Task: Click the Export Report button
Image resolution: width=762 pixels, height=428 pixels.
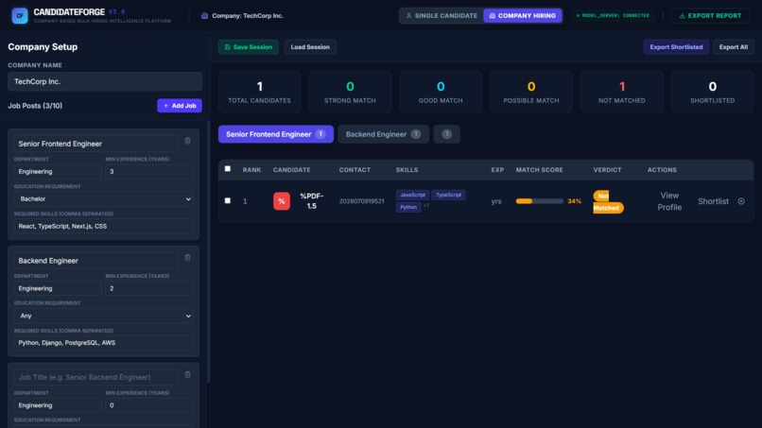Action: [710, 15]
